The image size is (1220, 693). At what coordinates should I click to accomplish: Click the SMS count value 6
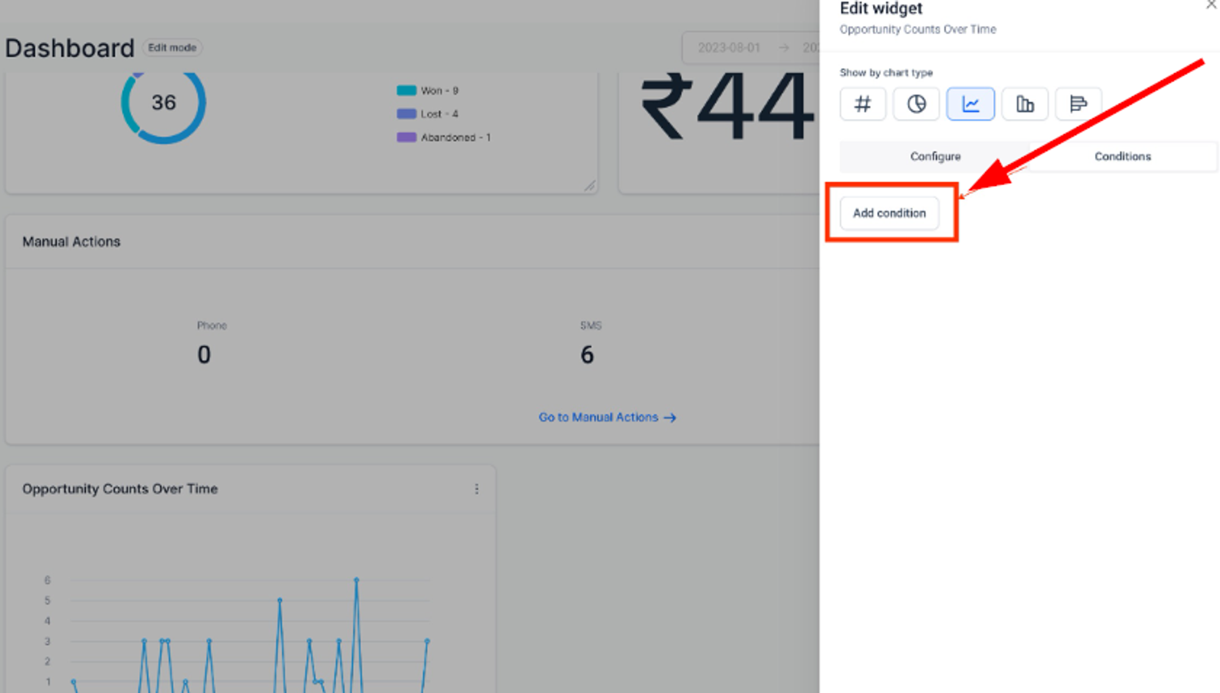[x=587, y=354]
